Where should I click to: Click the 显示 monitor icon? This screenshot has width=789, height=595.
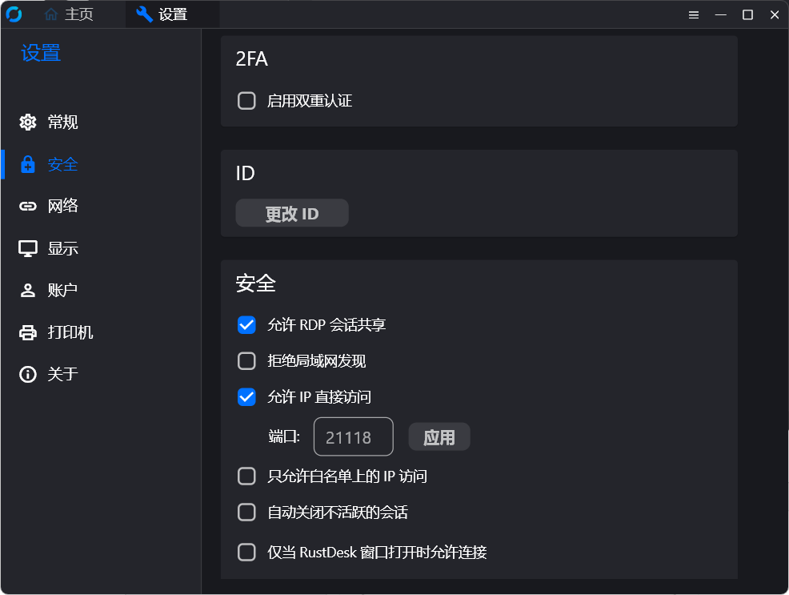[x=28, y=248]
